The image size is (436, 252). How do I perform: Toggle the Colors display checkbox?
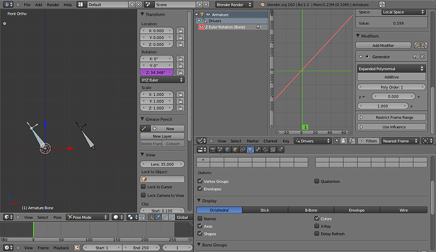pyautogui.click(x=317, y=219)
